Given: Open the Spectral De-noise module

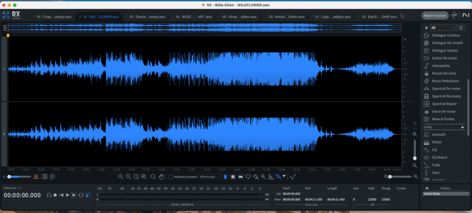Looking at the screenshot, I should click(442, 89).
